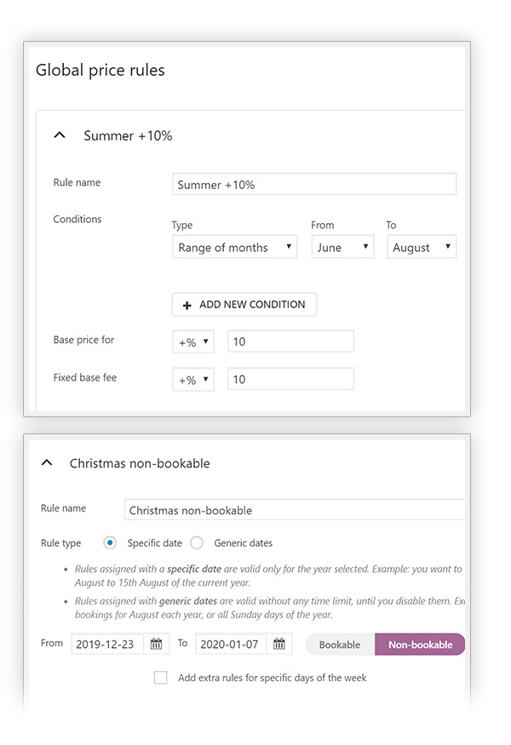Edit the Summer +10% rule name field
Viewport: 511px width, 745px height.
pyautogui.click(x=314, y=185)
